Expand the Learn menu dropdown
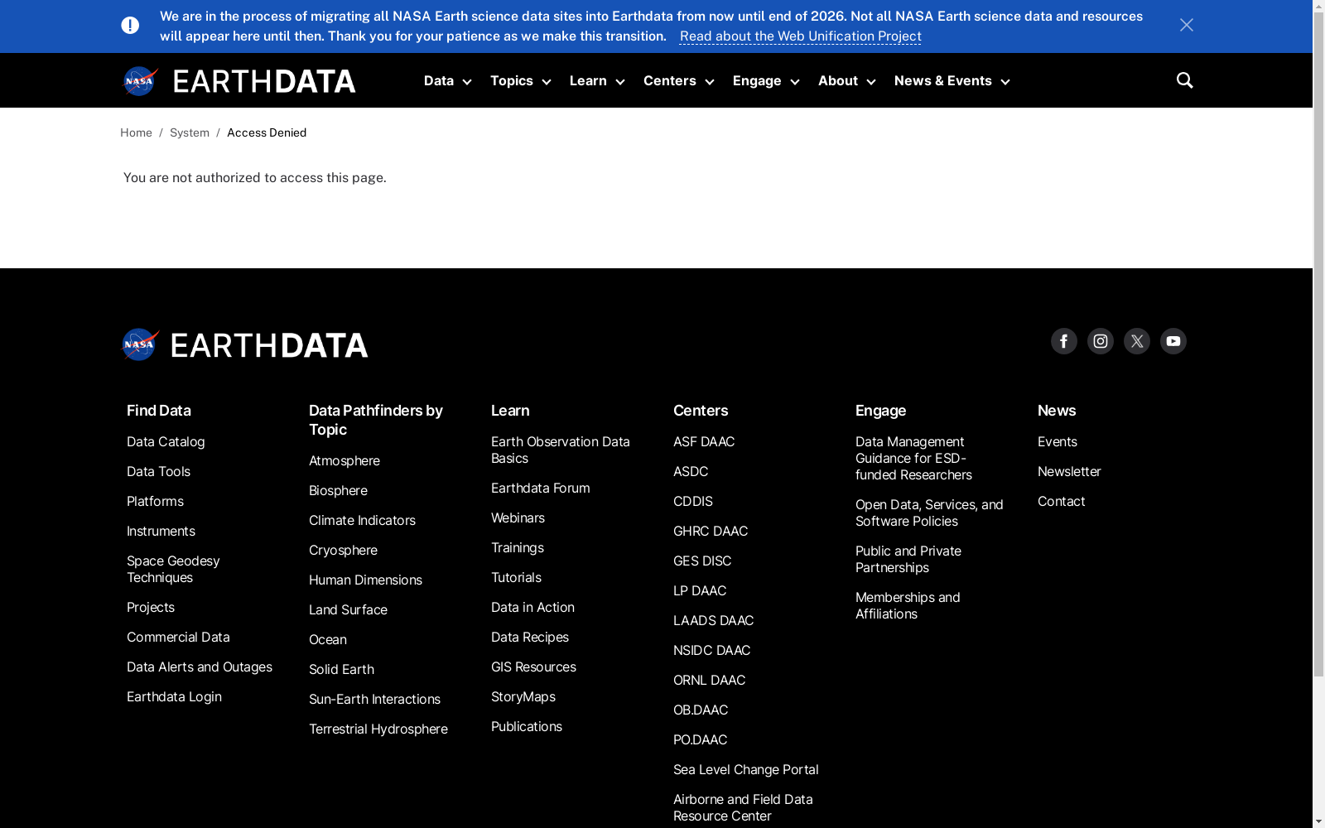Viewport: 1325px width, 828px height. click(596, 81)
